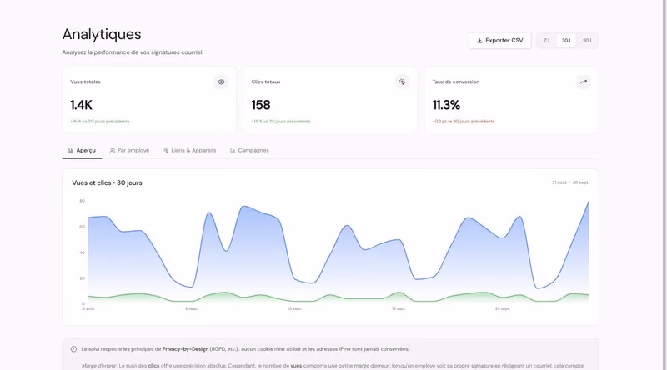Click the 1.4K total views figure
This screenshot has width=667, height=370.
click(81, 105)
